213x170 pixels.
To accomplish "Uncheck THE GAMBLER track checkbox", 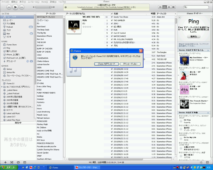I will 112,20.
